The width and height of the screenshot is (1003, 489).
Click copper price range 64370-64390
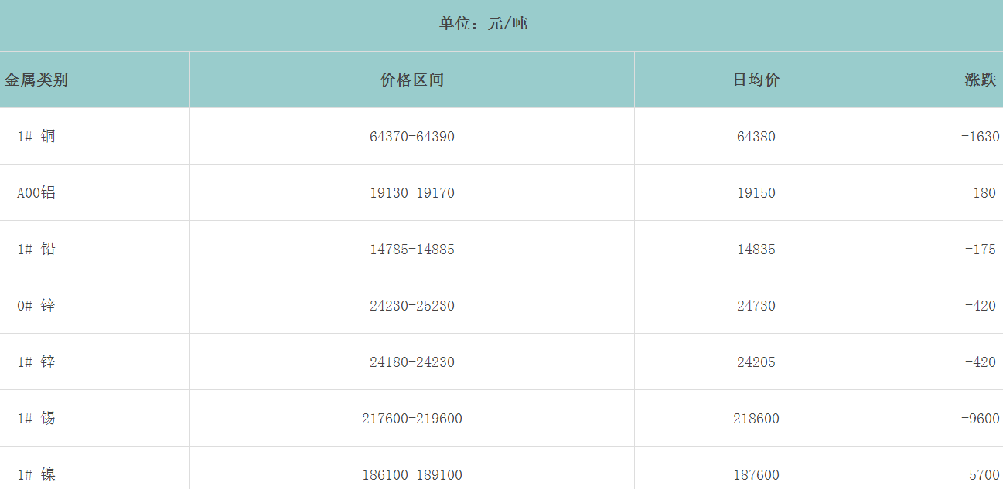coord(412,137)
